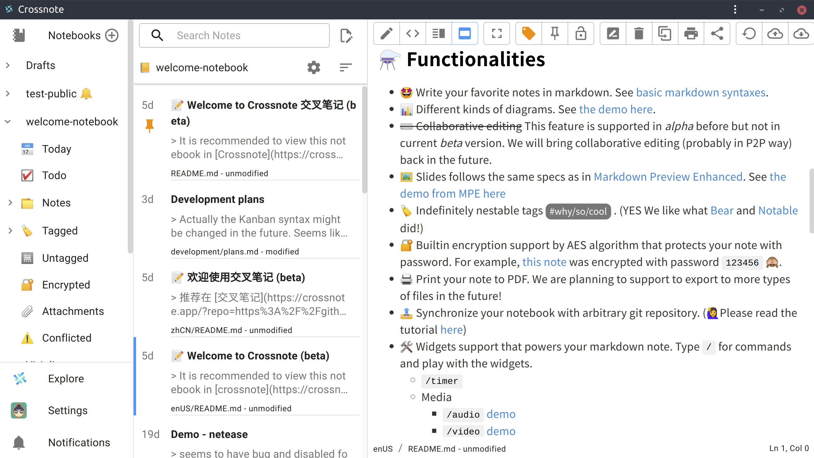Open the tags panel for this note
The image size is (814, 458).
(528, 33)
